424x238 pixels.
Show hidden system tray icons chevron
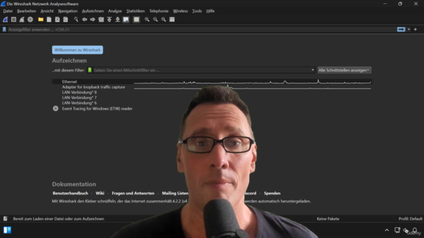click(387, 230)
